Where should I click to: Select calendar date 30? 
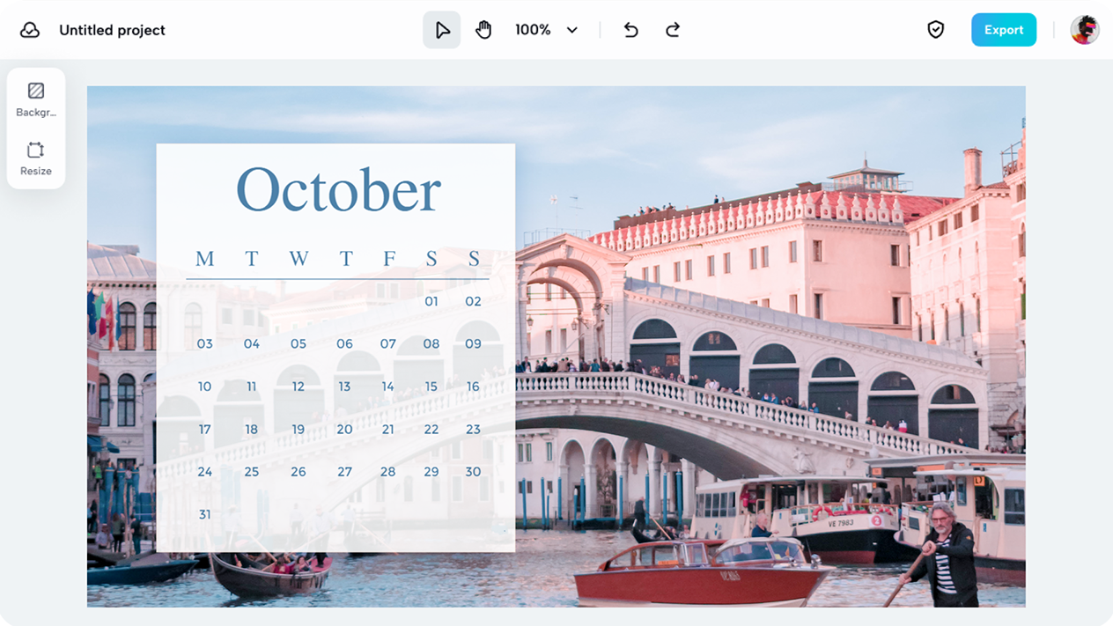pyautogui.click(x=474, y=472)
